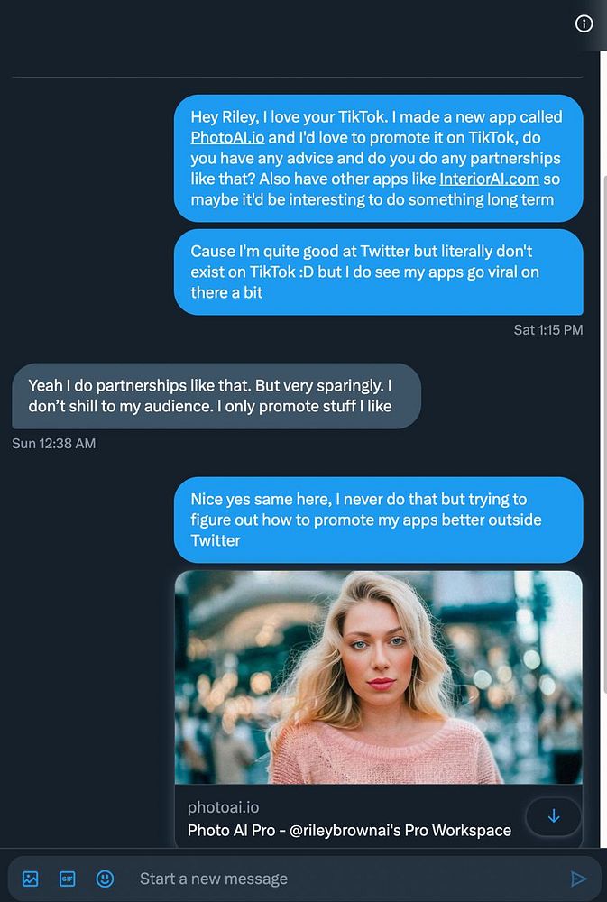Click the add media image icon
Viewport: 607px width, 902px height.
[x=31, y=879]
